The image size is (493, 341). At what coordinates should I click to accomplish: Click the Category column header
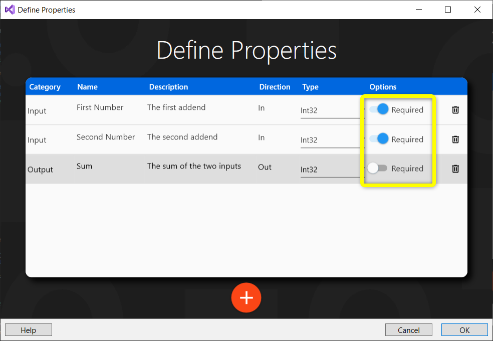[x=44, y=86]
